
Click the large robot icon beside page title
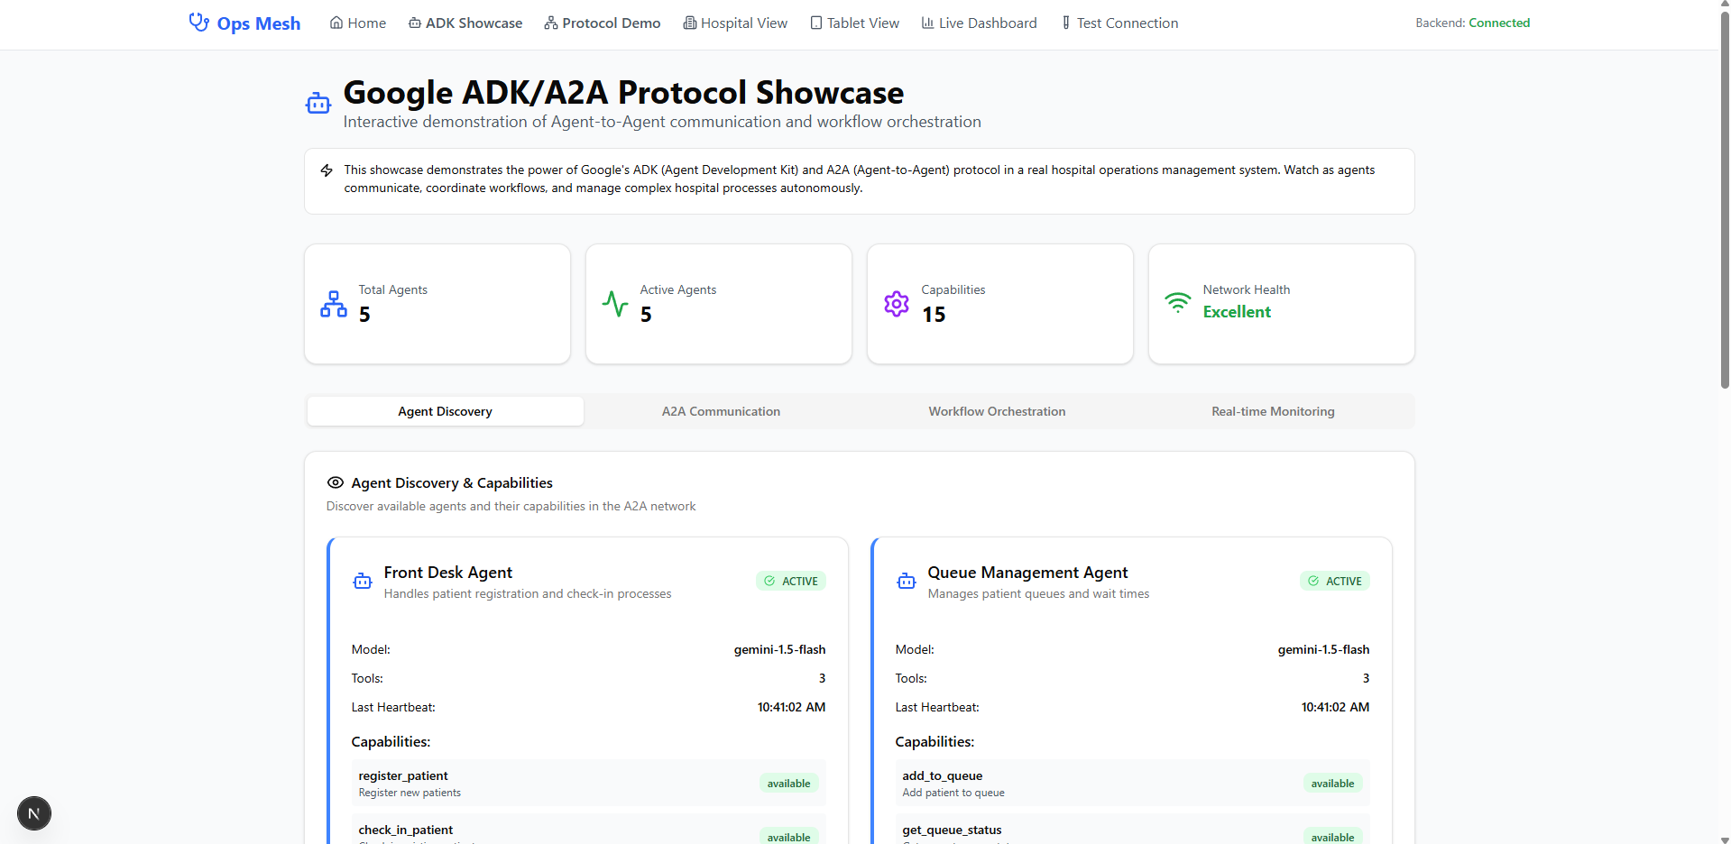318,104
